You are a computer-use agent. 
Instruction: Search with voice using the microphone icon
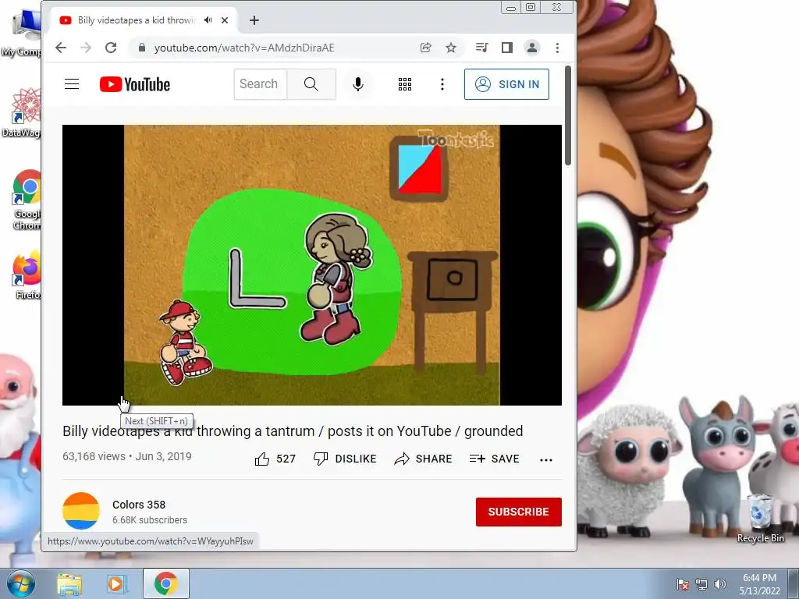point(358,84)
